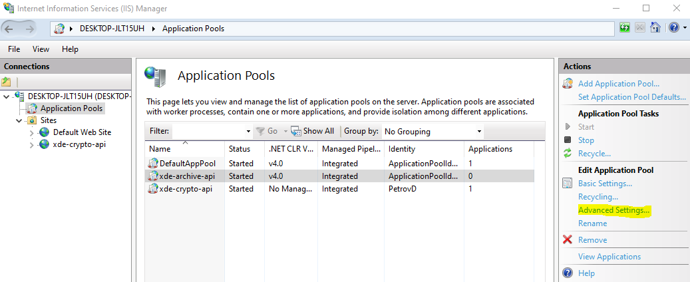
Task: Open the dropdown arrow beside address bar Help
Action: 685,28
